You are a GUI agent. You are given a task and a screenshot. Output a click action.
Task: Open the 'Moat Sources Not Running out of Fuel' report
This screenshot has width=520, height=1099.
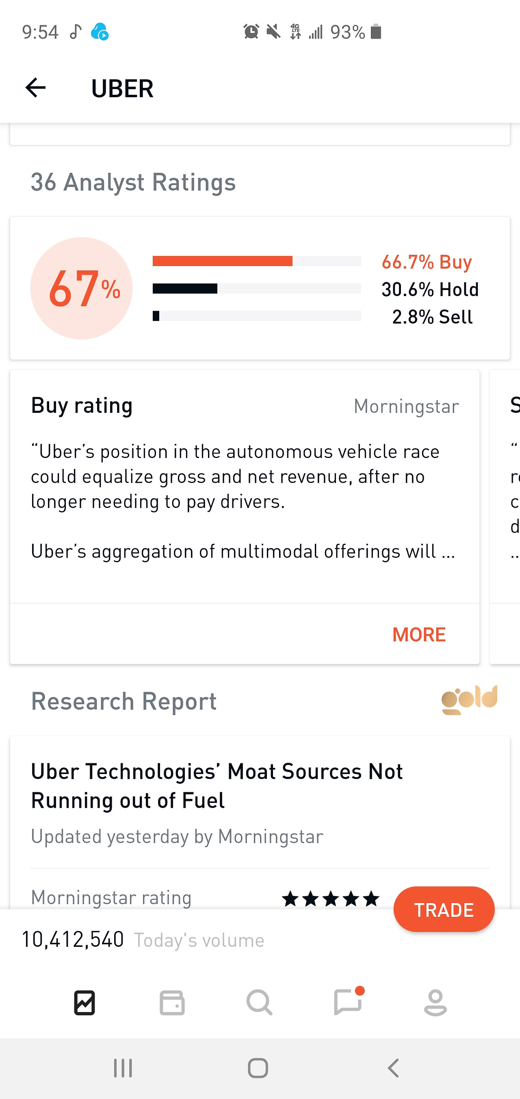point(217,786)
